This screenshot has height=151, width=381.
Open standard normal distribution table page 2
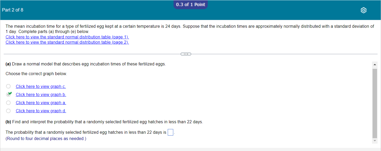click(x=67, y=42)
